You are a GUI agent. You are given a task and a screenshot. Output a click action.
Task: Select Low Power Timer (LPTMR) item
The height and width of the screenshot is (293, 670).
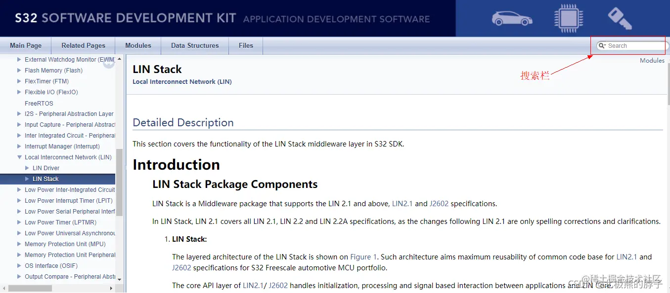pyautogui.click(x=60, y=222)
